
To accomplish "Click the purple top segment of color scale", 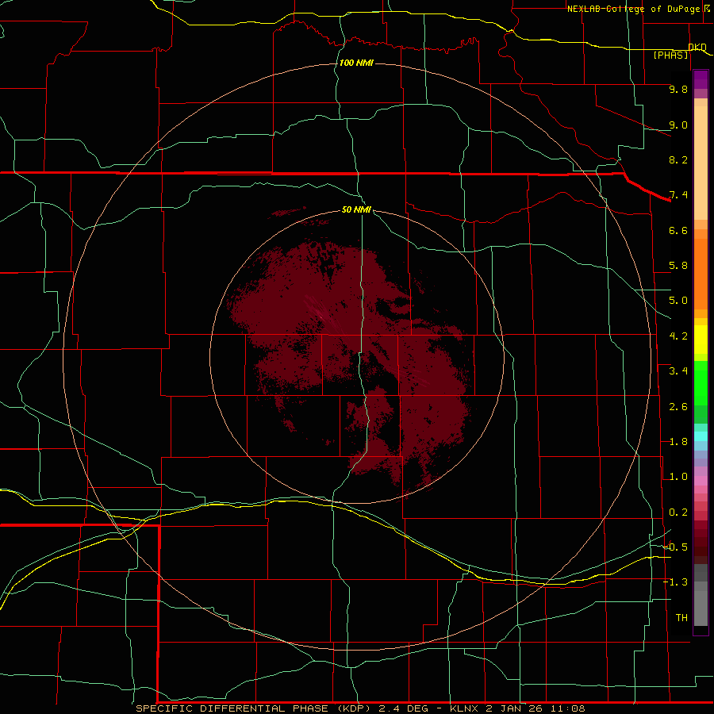I will pos(701,79).
